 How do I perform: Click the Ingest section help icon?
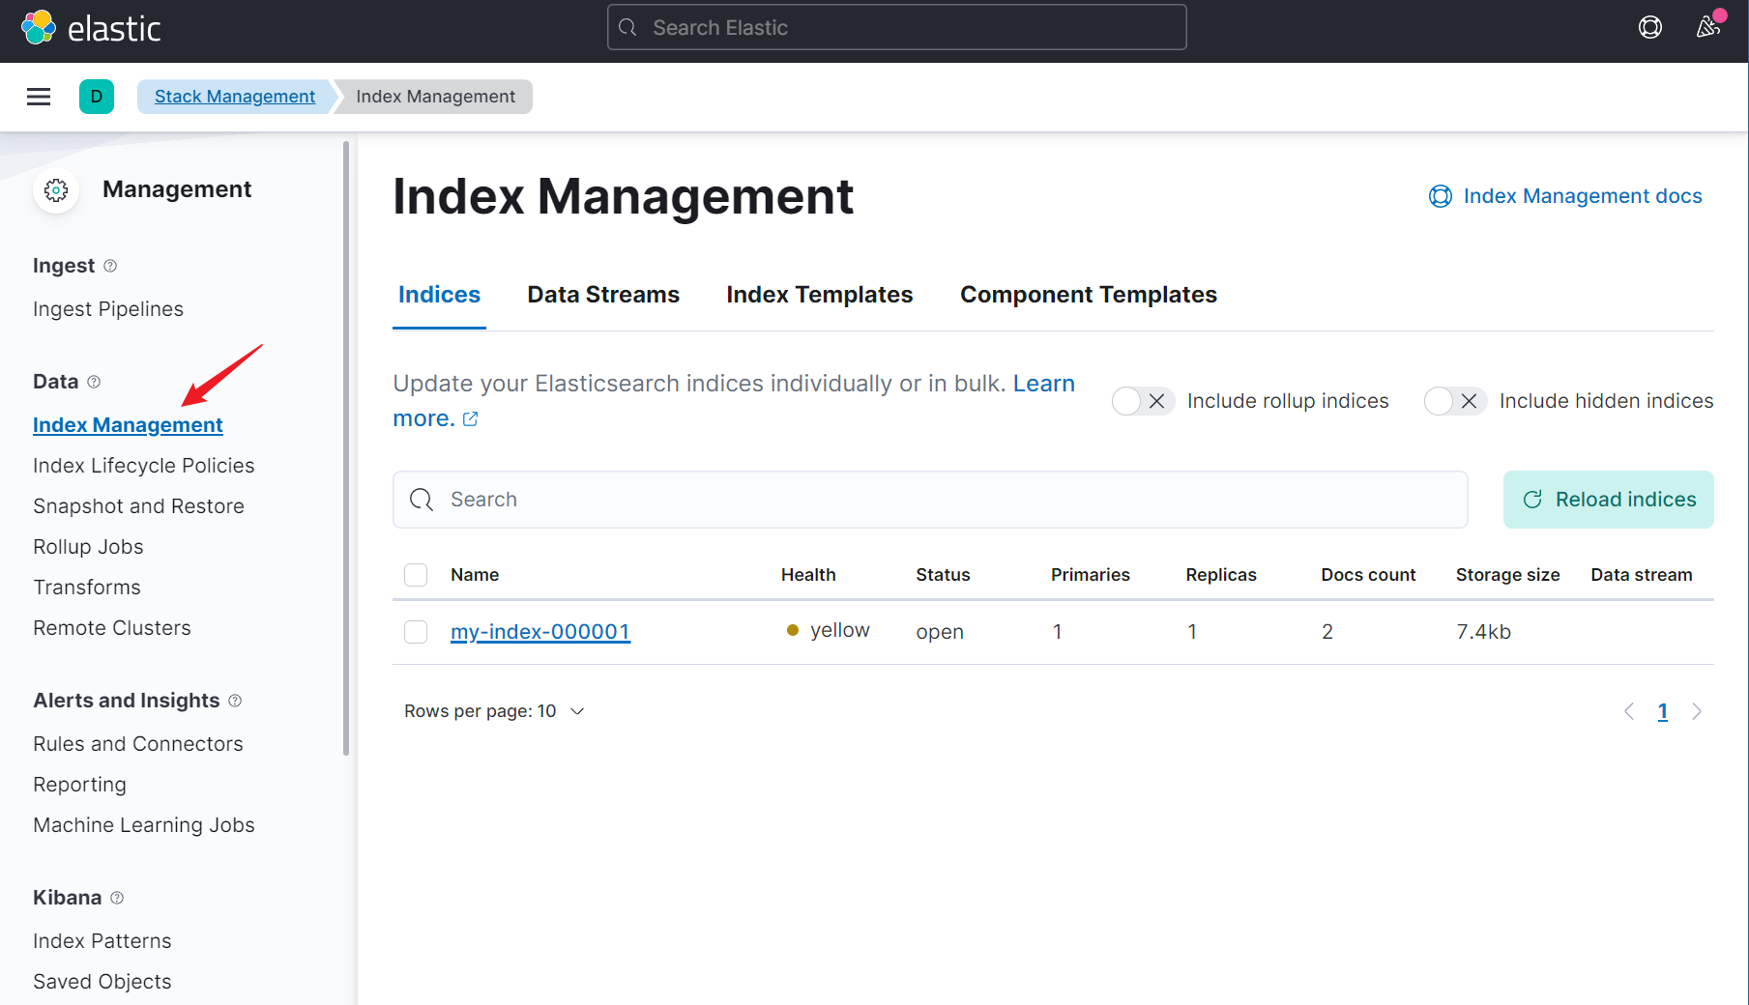tap(110, 266)
